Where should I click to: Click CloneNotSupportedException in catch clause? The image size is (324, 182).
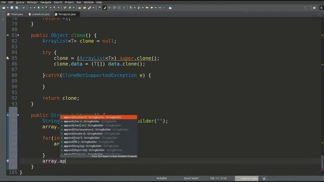coord(99,75)
